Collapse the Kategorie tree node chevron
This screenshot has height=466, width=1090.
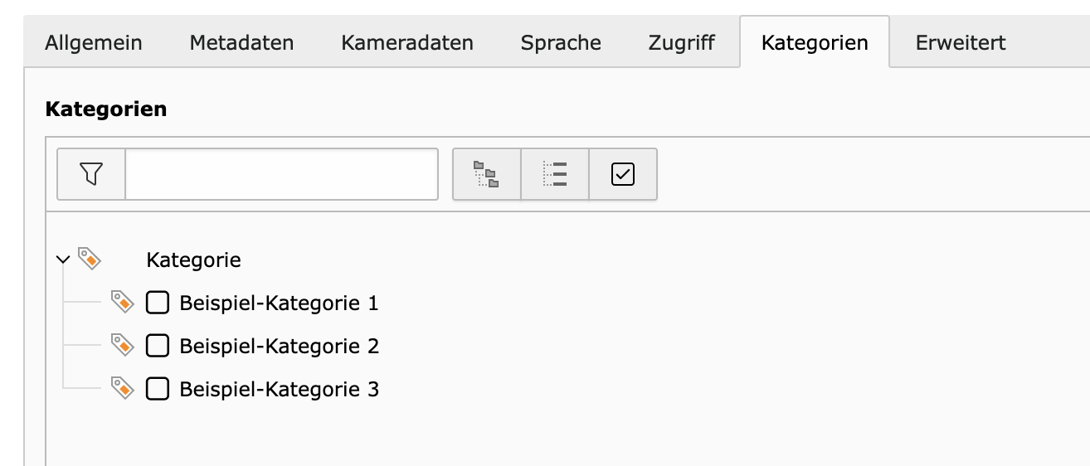pyautogui.click(x=63, y=260)
